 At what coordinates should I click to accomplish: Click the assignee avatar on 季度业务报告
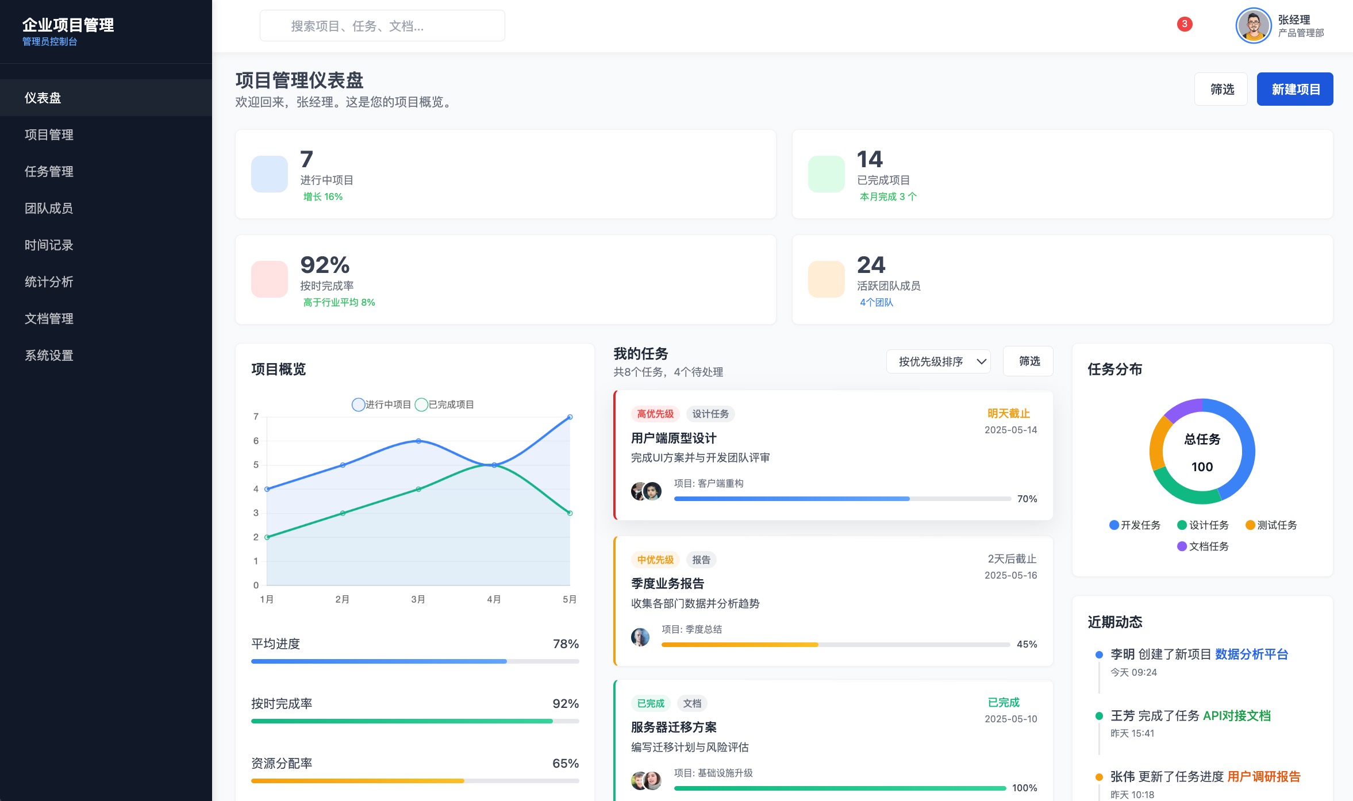click(640, 637)
